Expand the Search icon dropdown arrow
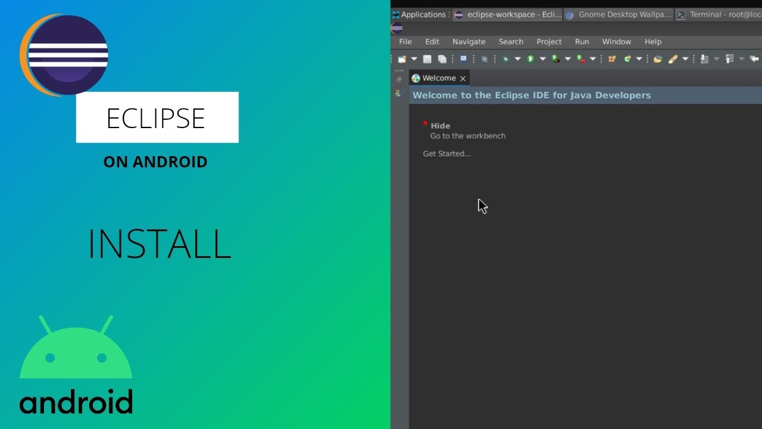 [x=685, y=59]
